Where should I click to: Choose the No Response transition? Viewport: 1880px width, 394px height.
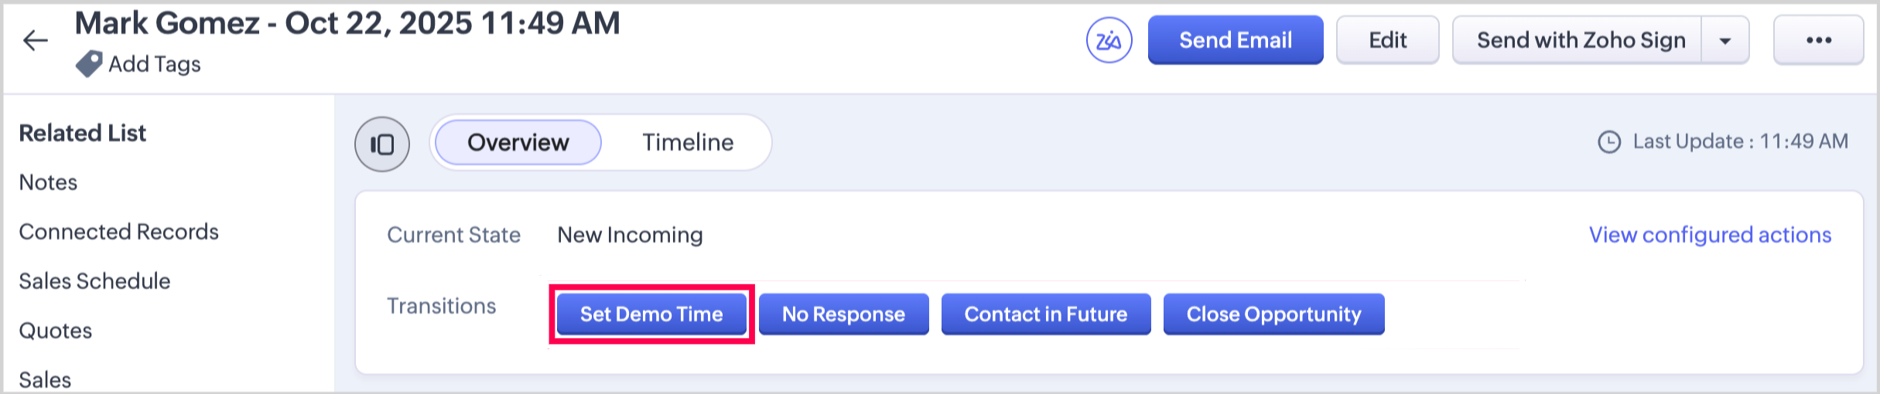coord(843,314)
